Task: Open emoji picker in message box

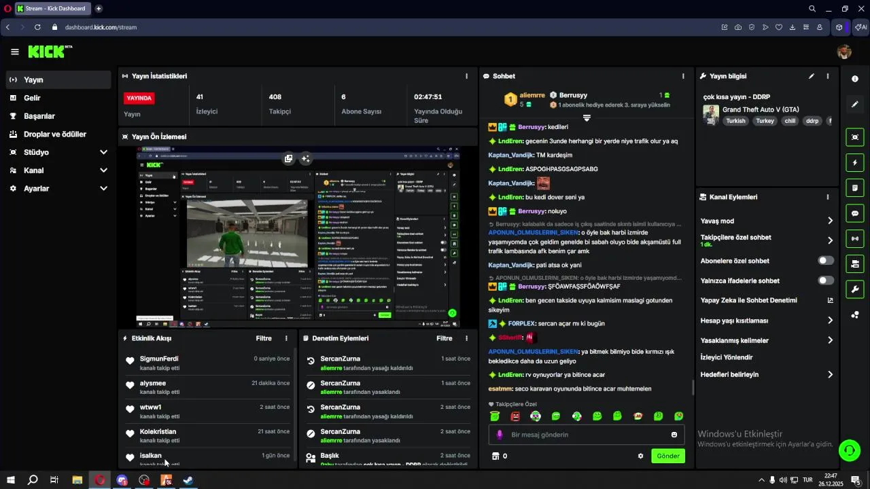Action: click(674, 435)
